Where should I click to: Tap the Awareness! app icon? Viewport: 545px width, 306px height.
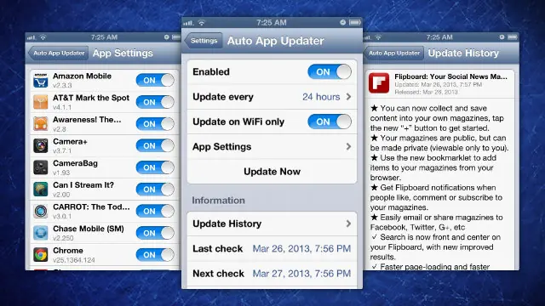coord(41,124)
